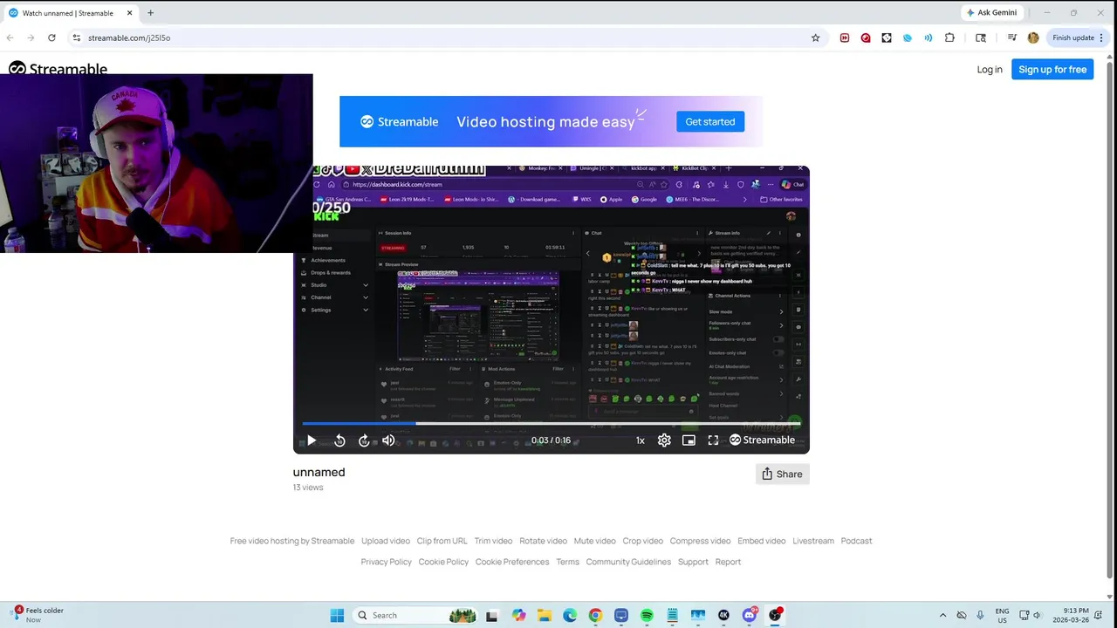Open the Clip from URL link
Screen dimensions: 1117x628
tap(442, 541)
